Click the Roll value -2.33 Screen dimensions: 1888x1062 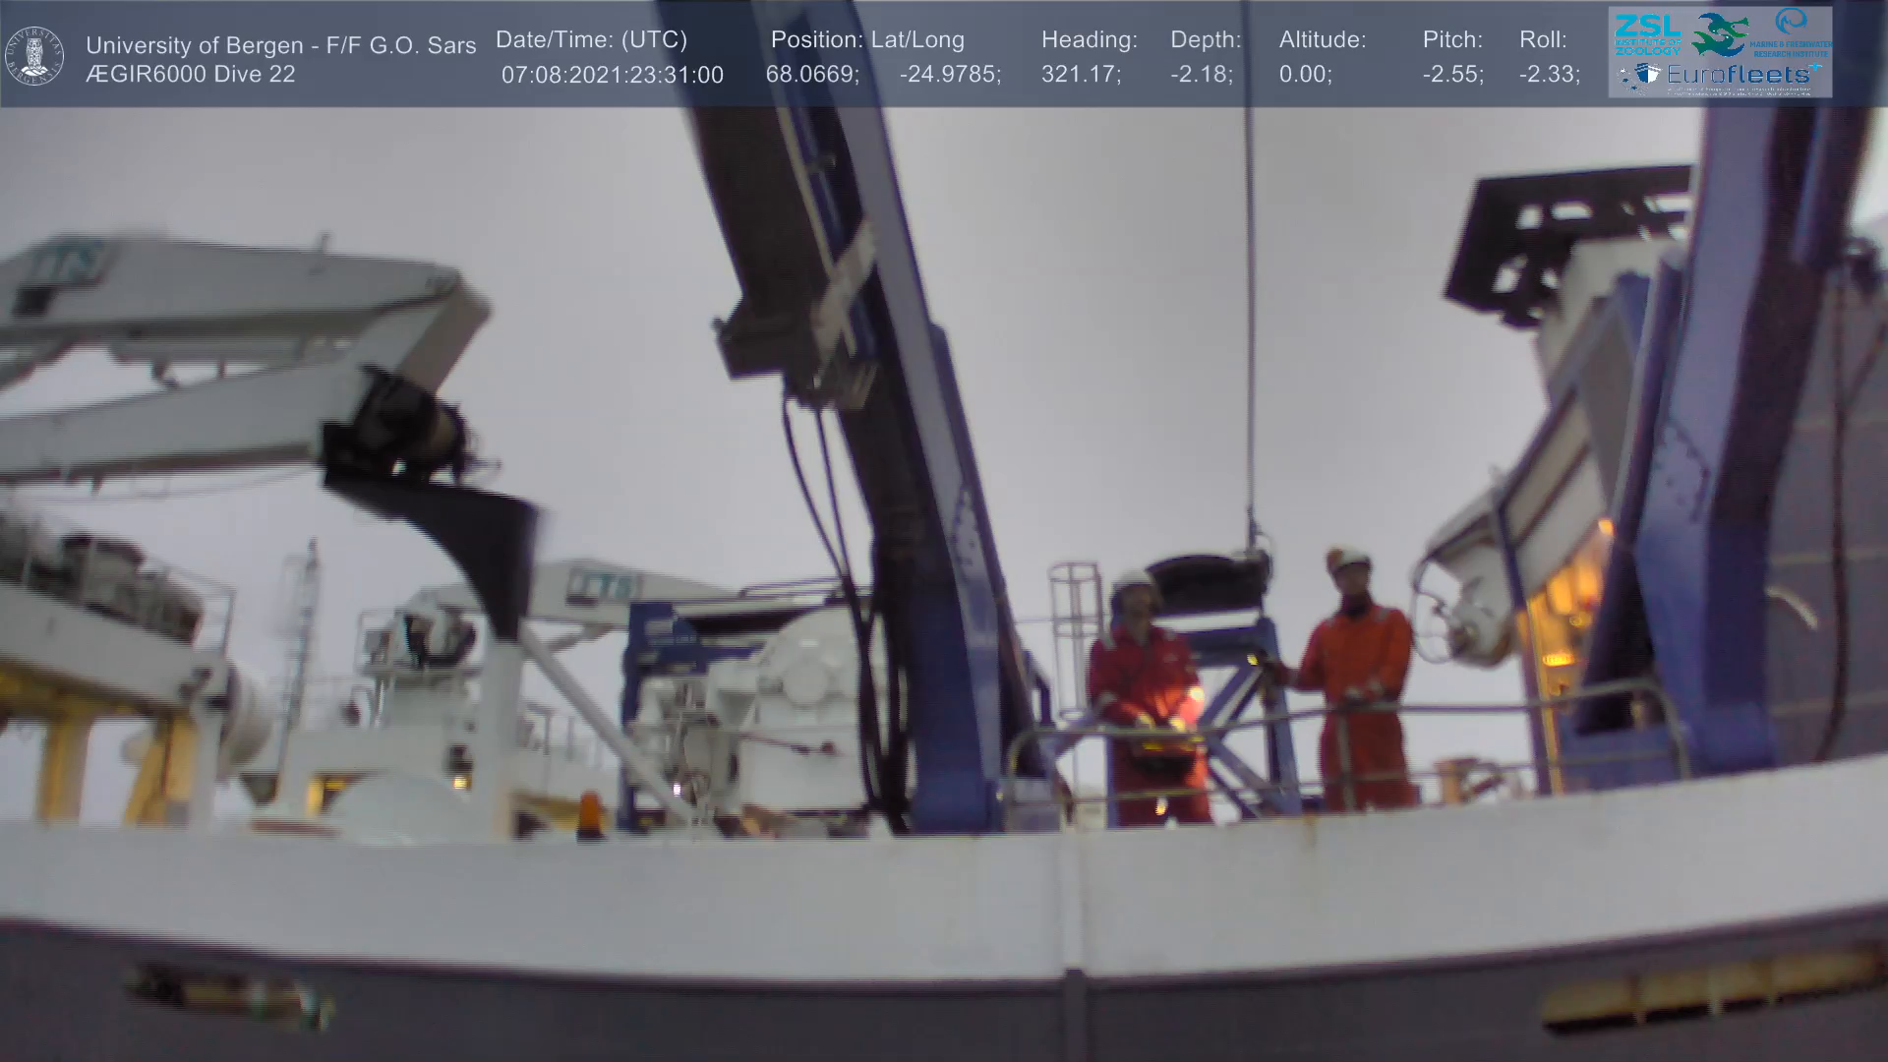tap(1549, 75)
